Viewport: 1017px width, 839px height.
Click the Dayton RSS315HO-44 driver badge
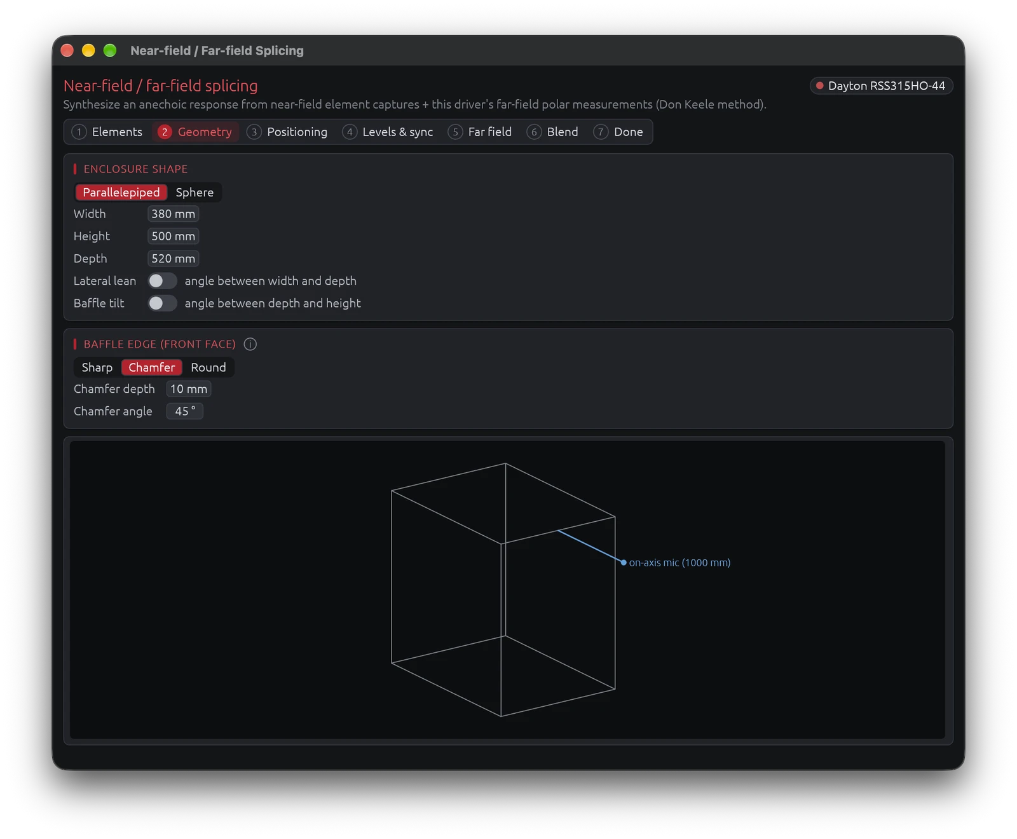point(881,86)
